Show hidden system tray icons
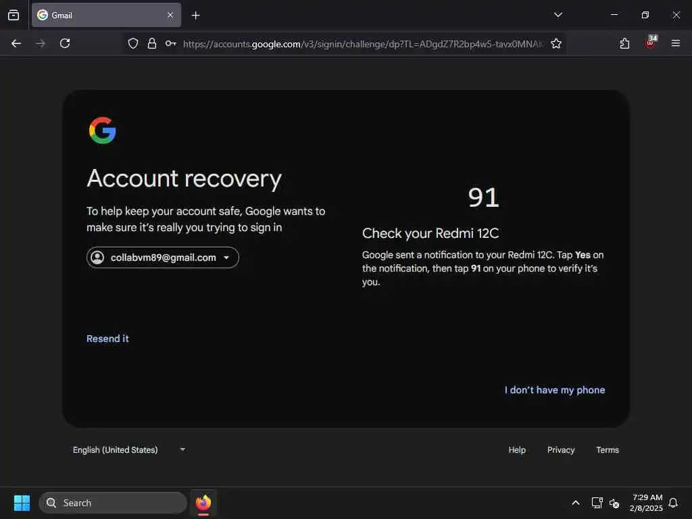This screenshot has height=519, width=692. click(576, 503)
